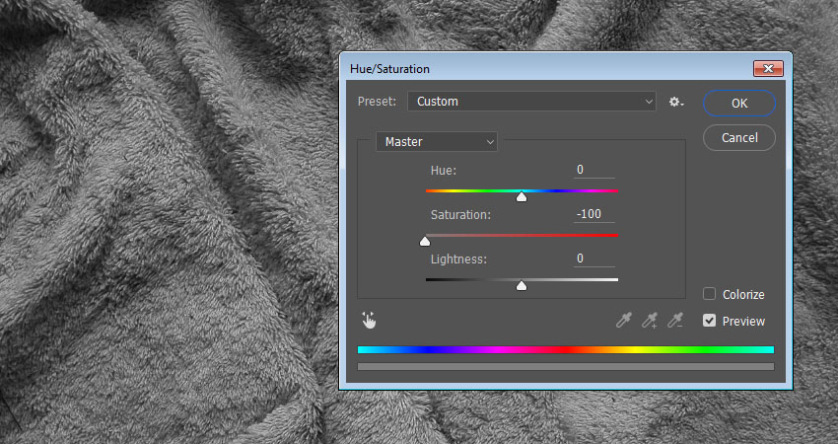Select the Add to Sample eyedropper

pyautogui.click(x=650, y=320)
